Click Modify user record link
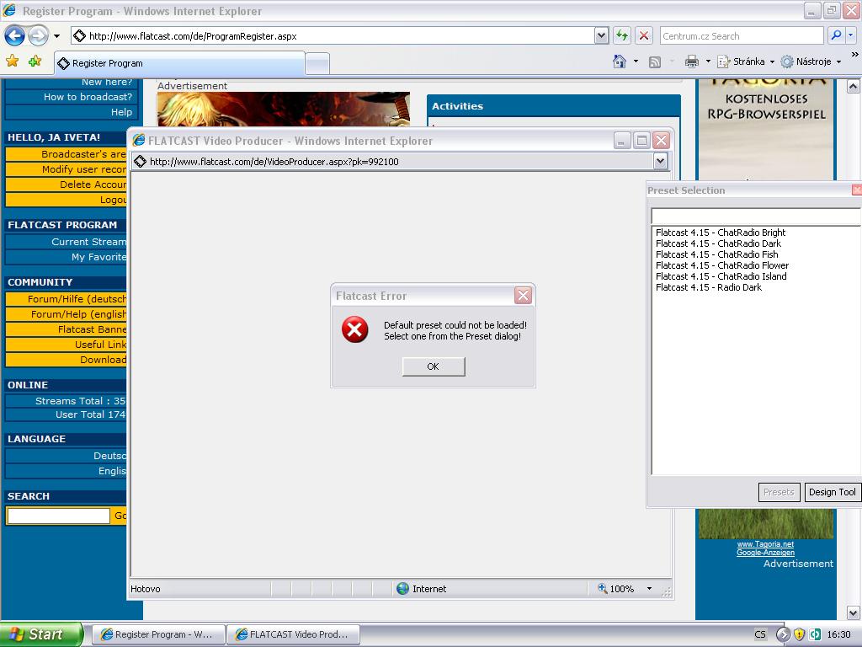 [66, 169]
